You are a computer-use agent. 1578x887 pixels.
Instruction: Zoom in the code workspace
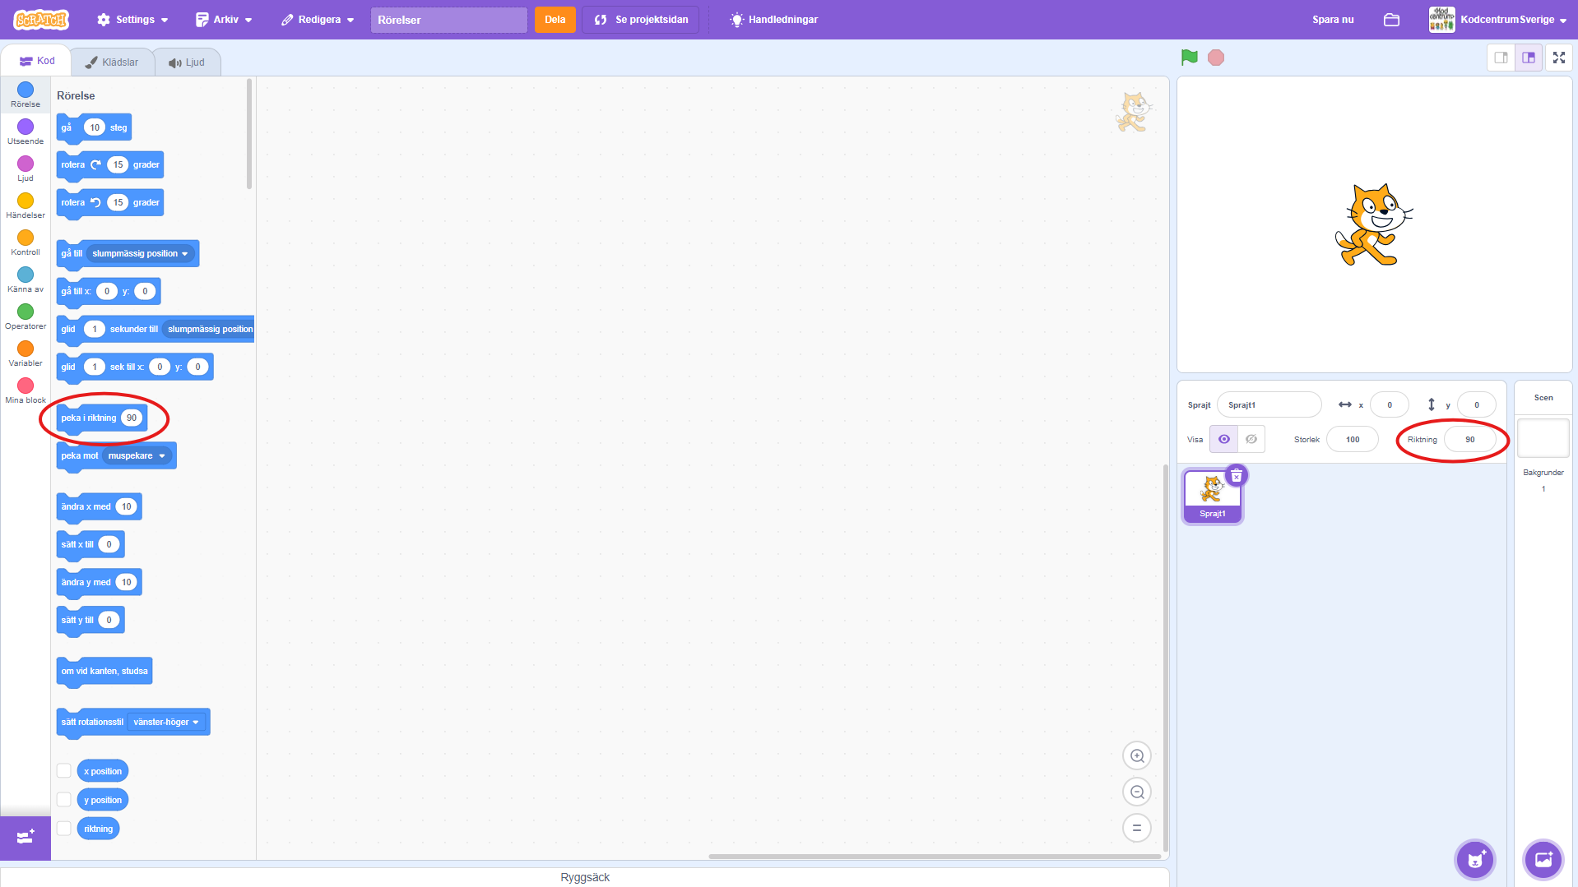(x=1137, y=755)
